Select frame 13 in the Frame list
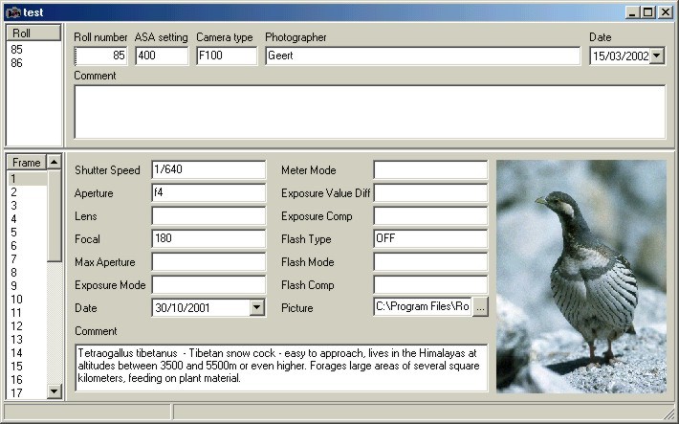The height and width of the screenshot is (424, 679). (27, 340)
